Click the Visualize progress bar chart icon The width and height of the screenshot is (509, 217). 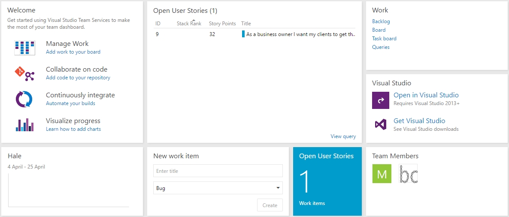24,125
